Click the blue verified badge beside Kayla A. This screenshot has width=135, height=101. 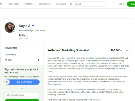point(33,26)
